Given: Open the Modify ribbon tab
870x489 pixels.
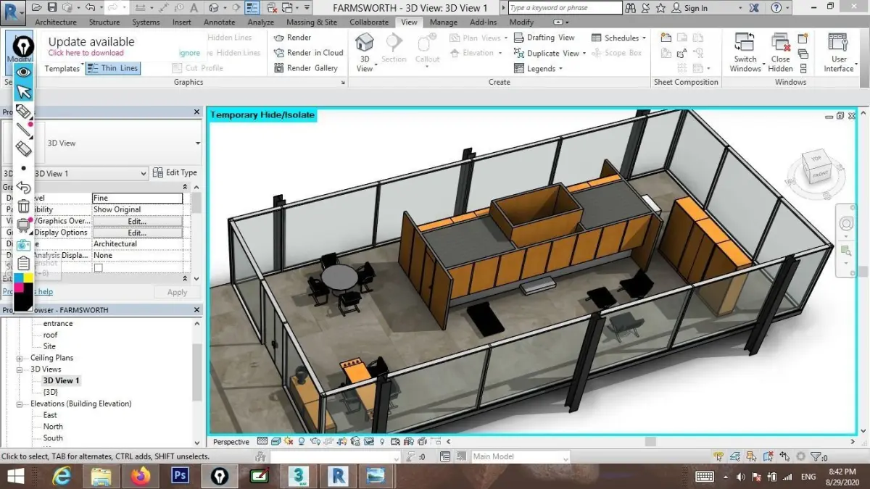Looking at the screenshot, I should pos(521,22).
